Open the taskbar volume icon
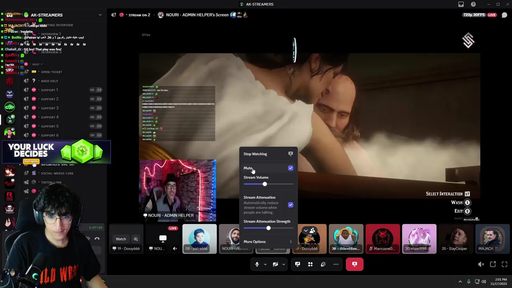The height and width of the screenshot is (288, 512). pos(484,282)
